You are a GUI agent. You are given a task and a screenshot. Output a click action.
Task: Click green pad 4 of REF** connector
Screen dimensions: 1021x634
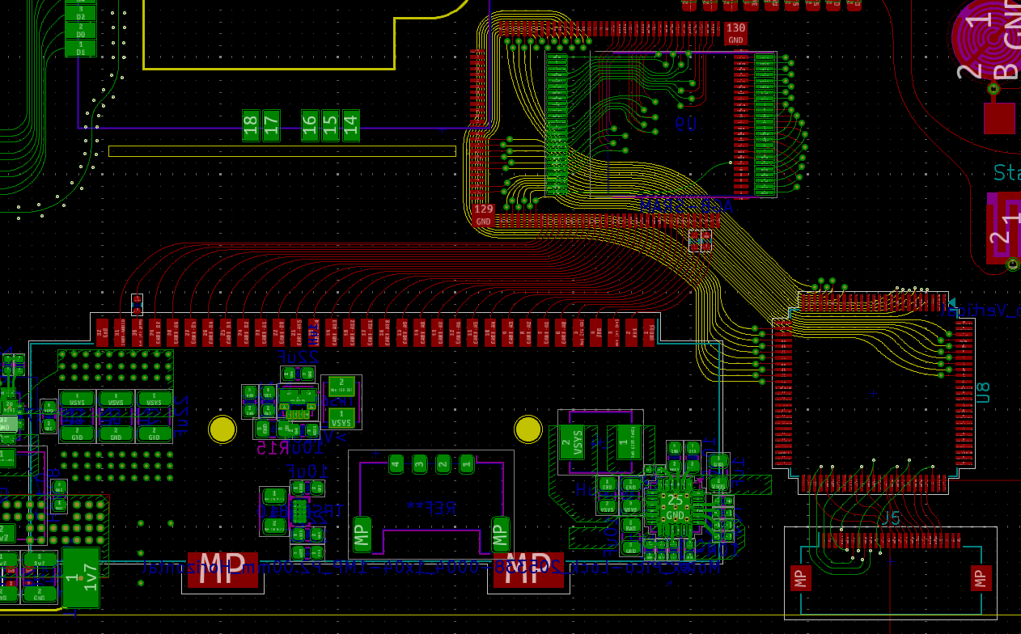(396, 464)
